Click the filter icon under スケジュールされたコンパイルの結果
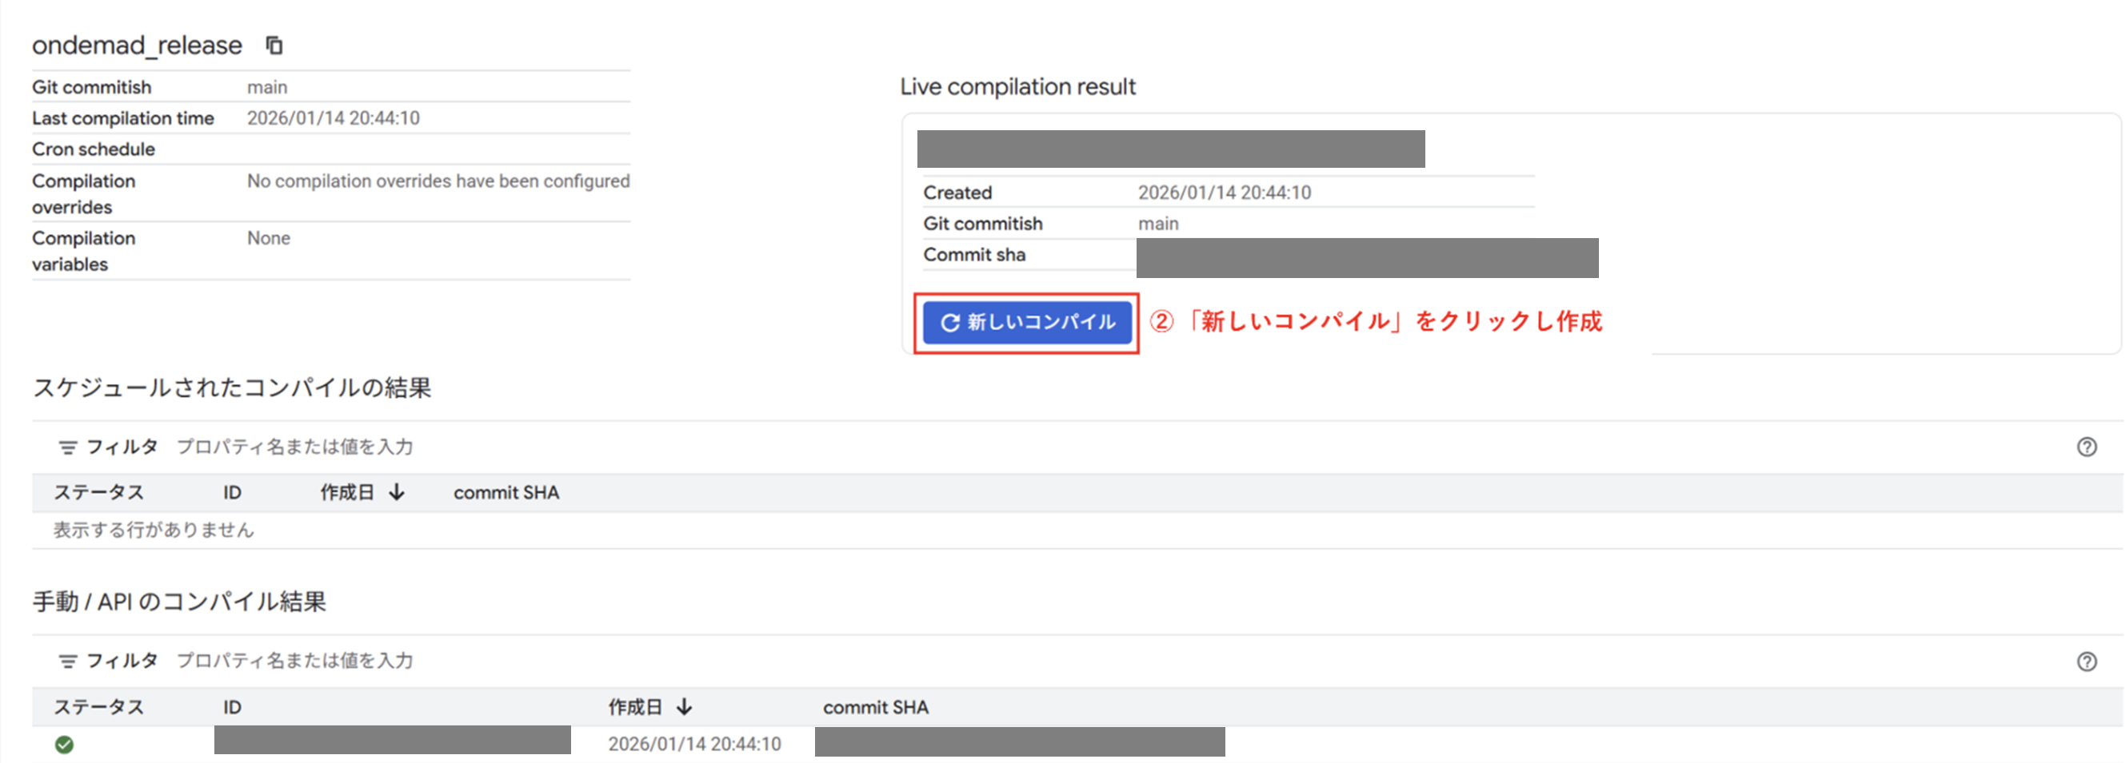 pos(68,447)
